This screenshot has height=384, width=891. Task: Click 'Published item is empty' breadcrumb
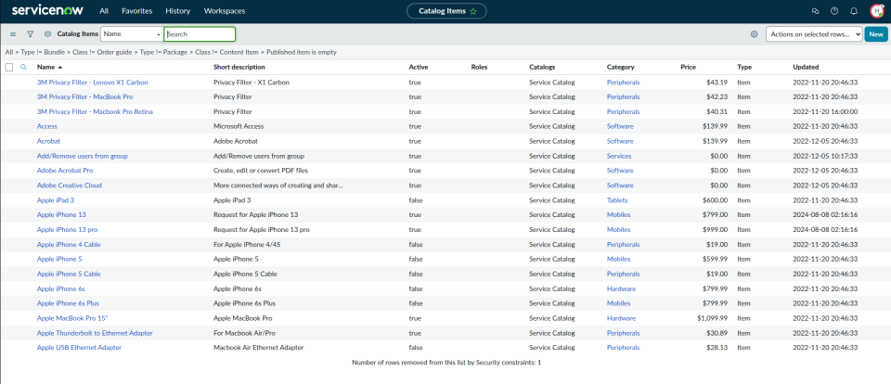tap(301, 52)
